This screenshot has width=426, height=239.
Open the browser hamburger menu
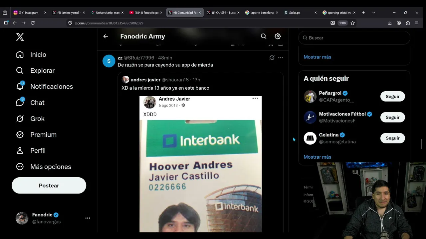tap(417, 23)
